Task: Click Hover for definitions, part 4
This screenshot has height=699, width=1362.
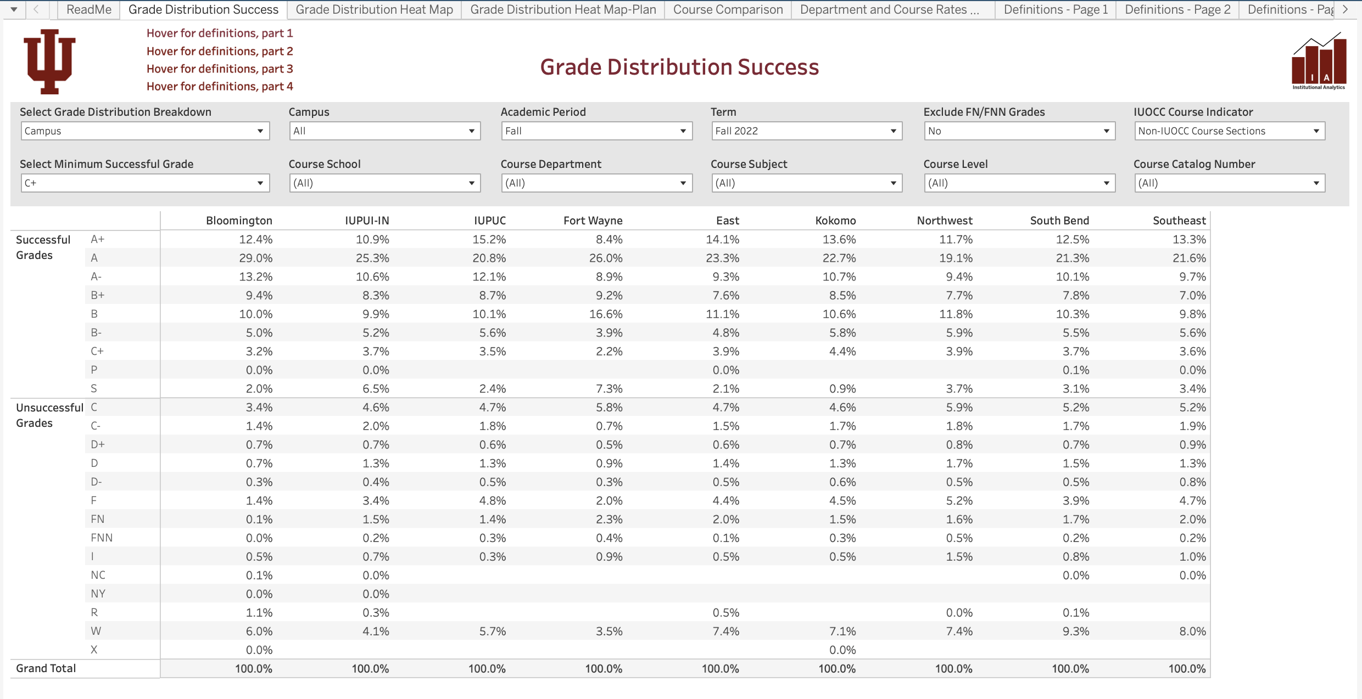Action: [x=220, y=87]
